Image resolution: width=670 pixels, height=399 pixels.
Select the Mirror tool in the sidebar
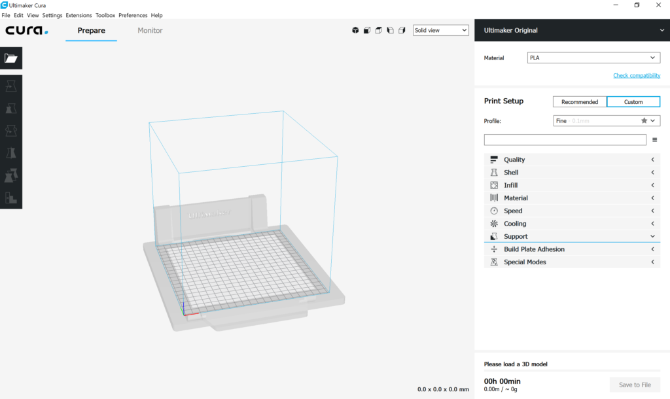click(x=10, y=151)
